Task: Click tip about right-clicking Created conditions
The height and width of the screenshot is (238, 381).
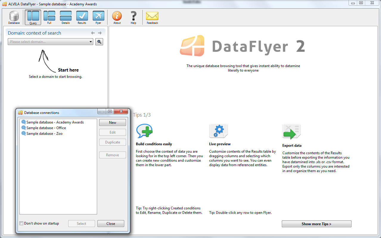Action: point(169,211)
